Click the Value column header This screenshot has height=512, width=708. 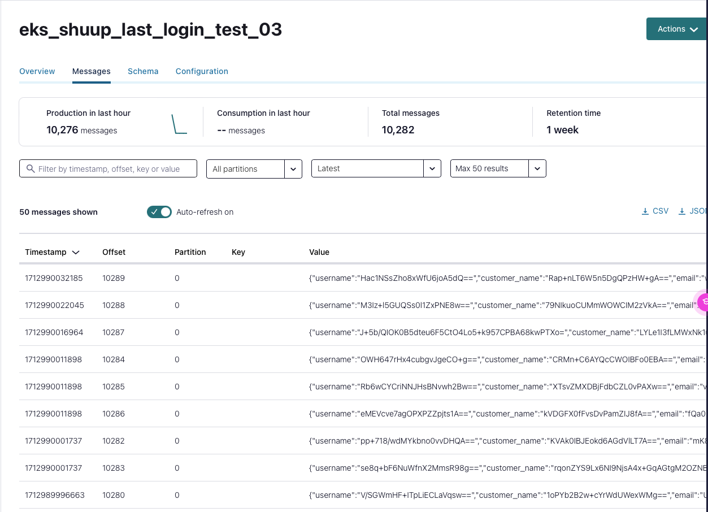pos(319,252)
